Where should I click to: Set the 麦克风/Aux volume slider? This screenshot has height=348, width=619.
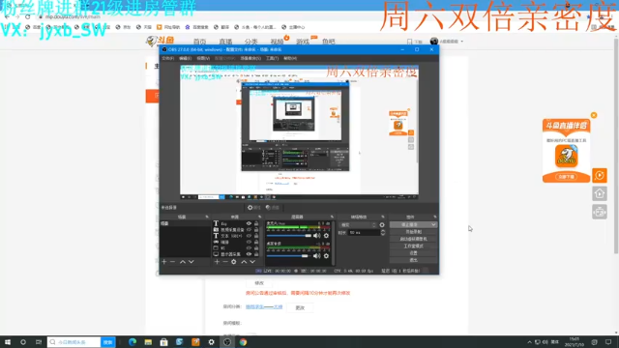click(289, 236)
